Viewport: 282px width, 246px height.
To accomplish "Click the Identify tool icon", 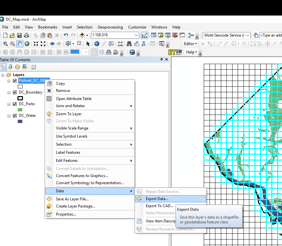I will tap(96, 43).
